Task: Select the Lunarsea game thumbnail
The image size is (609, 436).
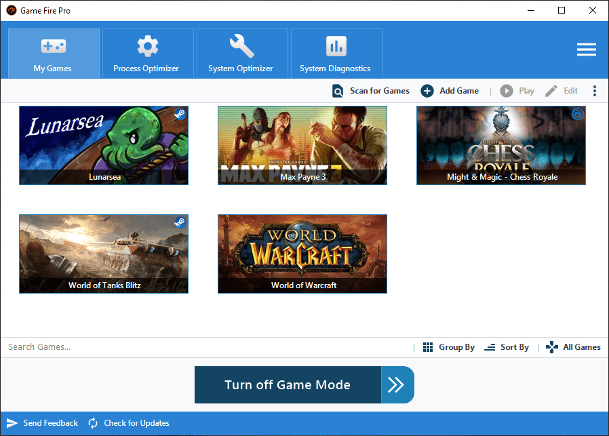Action: pos(104,146)
